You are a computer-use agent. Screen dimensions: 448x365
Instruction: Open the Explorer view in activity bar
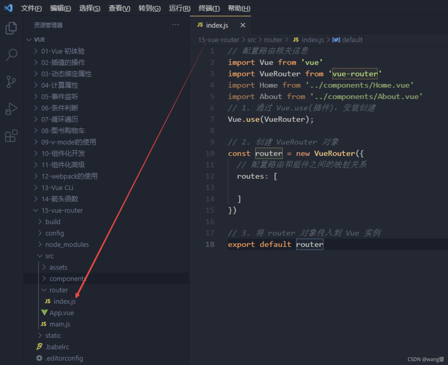11,28
